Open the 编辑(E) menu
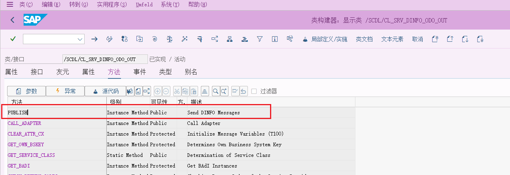Image resolution: width=510 pixels, height=175 pixels. click(51, 4)
